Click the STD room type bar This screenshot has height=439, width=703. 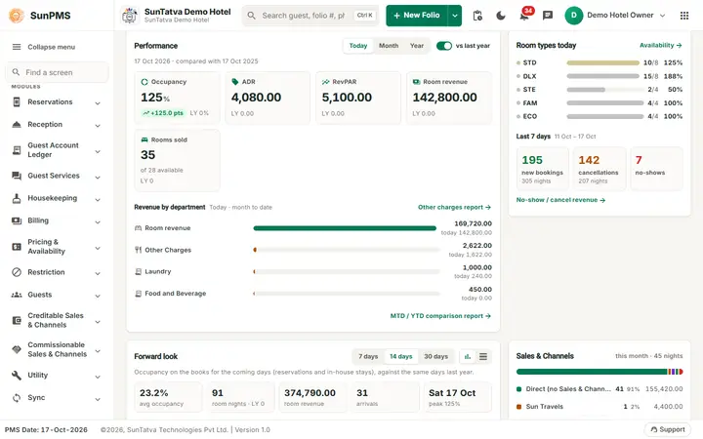pos(603,63)
